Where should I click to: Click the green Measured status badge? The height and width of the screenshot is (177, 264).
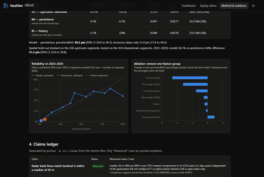[98, 166]
